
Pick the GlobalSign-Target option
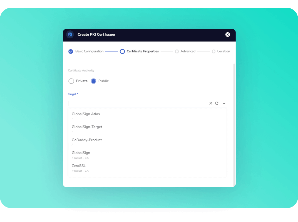87,127
